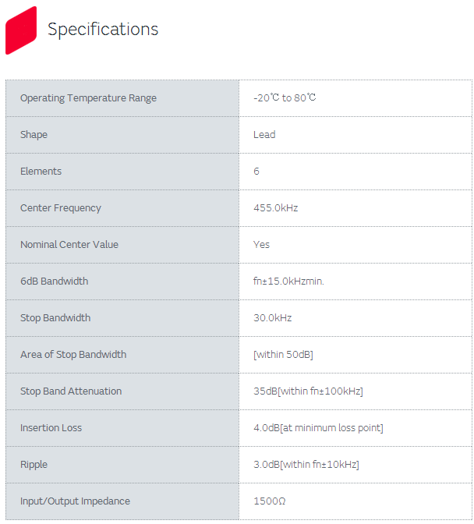Select the 6dB Bandwidth label
The width and height of the screenshot is (474, 524).
[x=54, y=281]
